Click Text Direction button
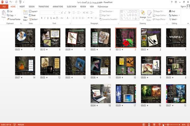This screenshot has width=190, height=126. coord(106,11)
